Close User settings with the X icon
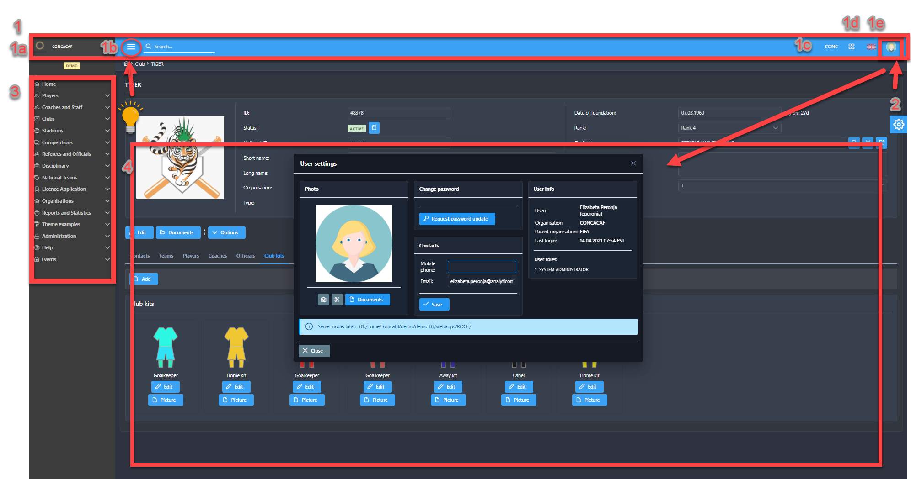 633,163
